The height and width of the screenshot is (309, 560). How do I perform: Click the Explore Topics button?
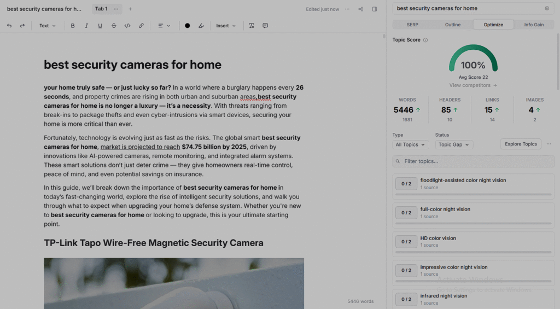click(x=521, y=144)
